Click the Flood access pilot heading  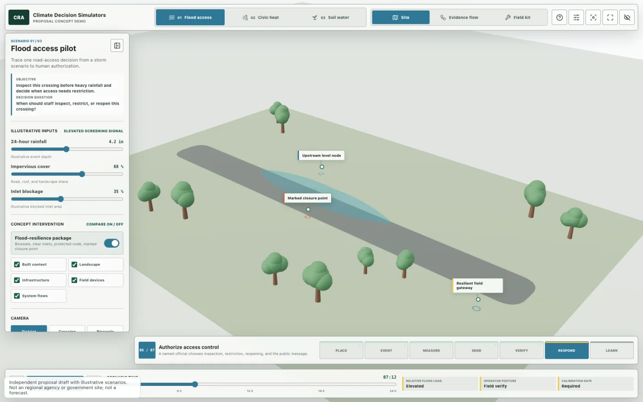coord(44,49)
